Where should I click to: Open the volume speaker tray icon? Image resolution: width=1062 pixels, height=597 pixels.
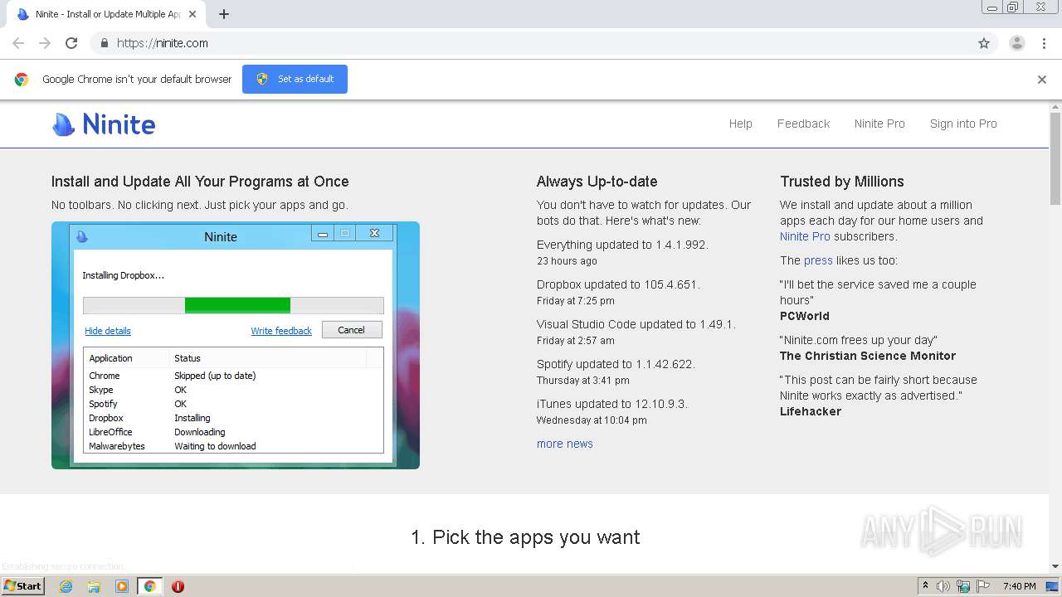pyautogui.click(x=943, y=586)
